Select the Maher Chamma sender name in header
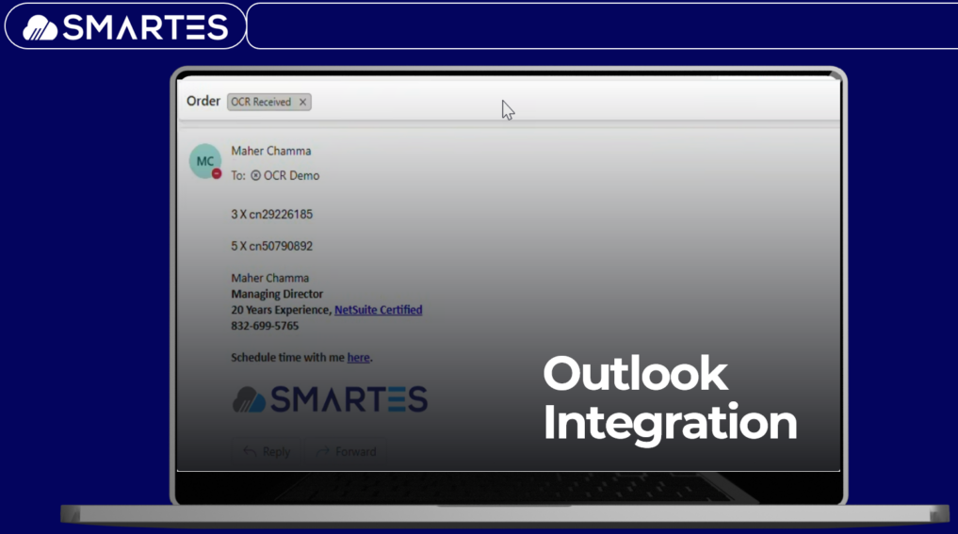Viewport: 958px width, 534px height. pyautogui.click(x=270, y=151)
